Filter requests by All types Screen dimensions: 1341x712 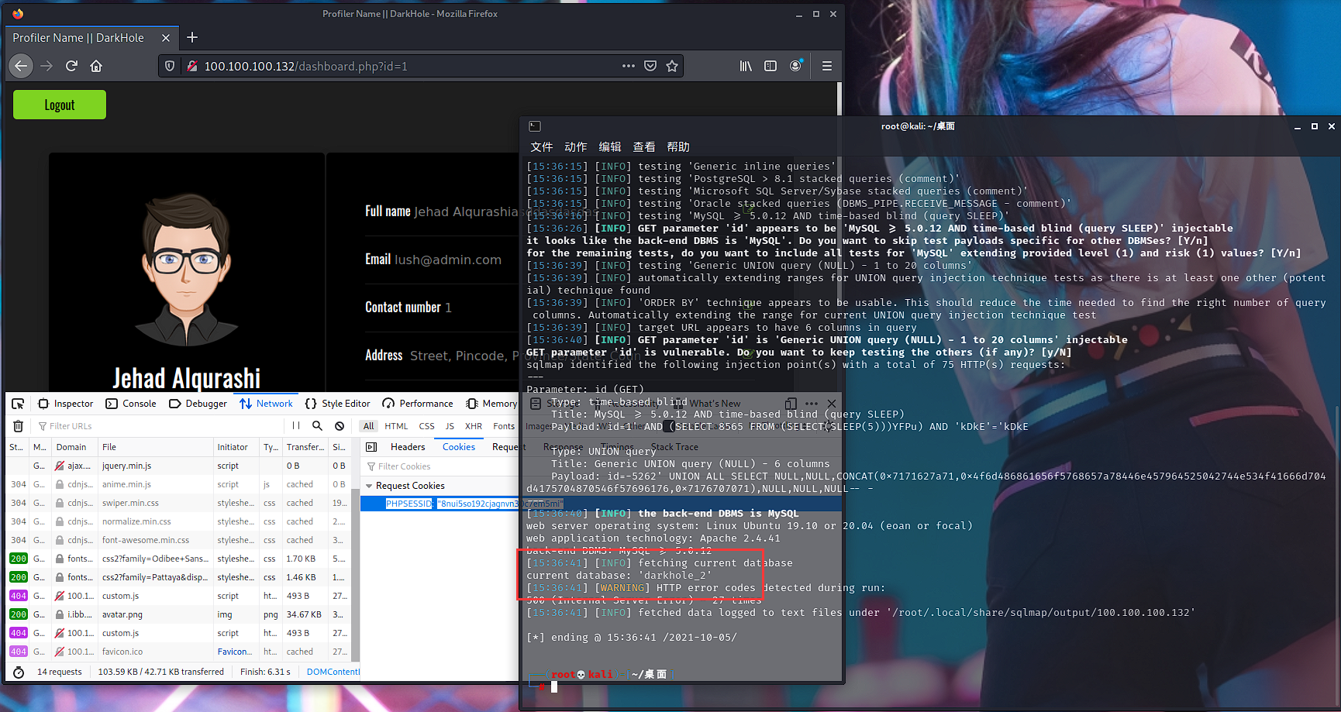pyautogui.click(x=368, y=426)
